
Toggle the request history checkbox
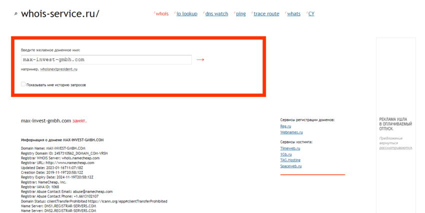[x=23, y=84]
